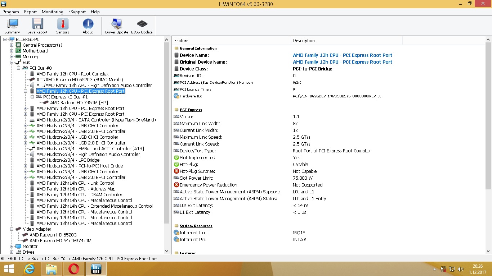Screen dimensions: 492x276
Task: Click the blue Device Name value link
Action: pyautogui.click(x=343, y=55)
